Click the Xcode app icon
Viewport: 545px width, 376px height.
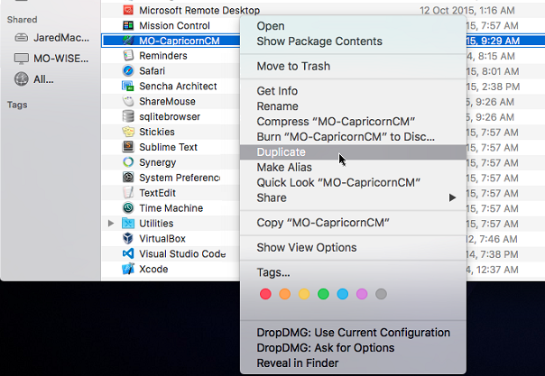pyautogui.click(x=128, y=269)
